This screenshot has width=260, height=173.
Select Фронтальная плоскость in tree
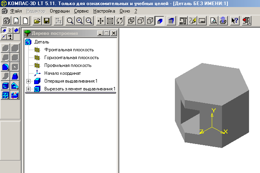tap(69, 50)
